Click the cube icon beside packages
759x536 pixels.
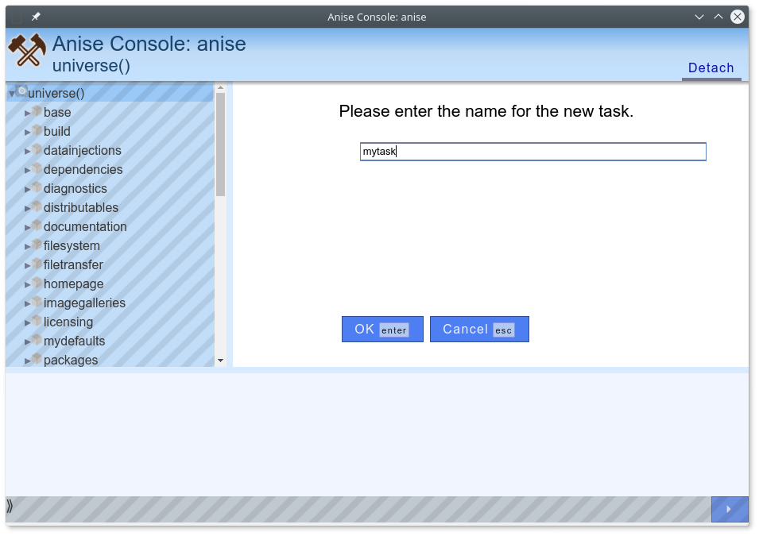click(37, 359)
